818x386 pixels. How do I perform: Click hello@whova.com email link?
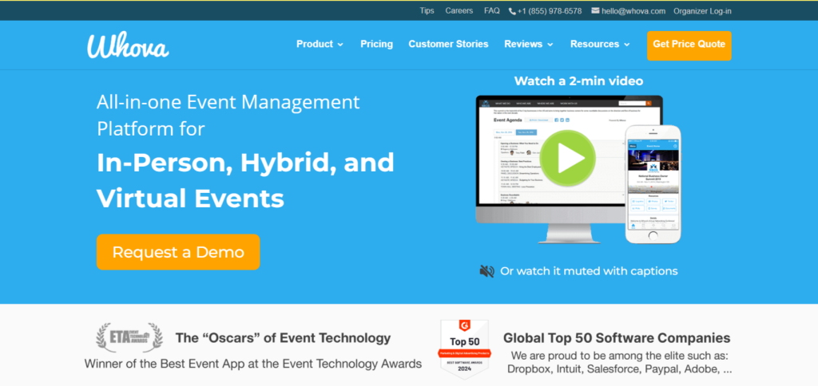point(633,11)
